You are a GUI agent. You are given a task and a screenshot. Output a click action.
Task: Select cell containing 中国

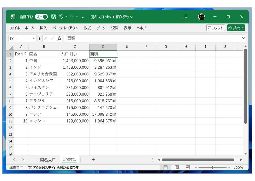click(x=44, y=61)
